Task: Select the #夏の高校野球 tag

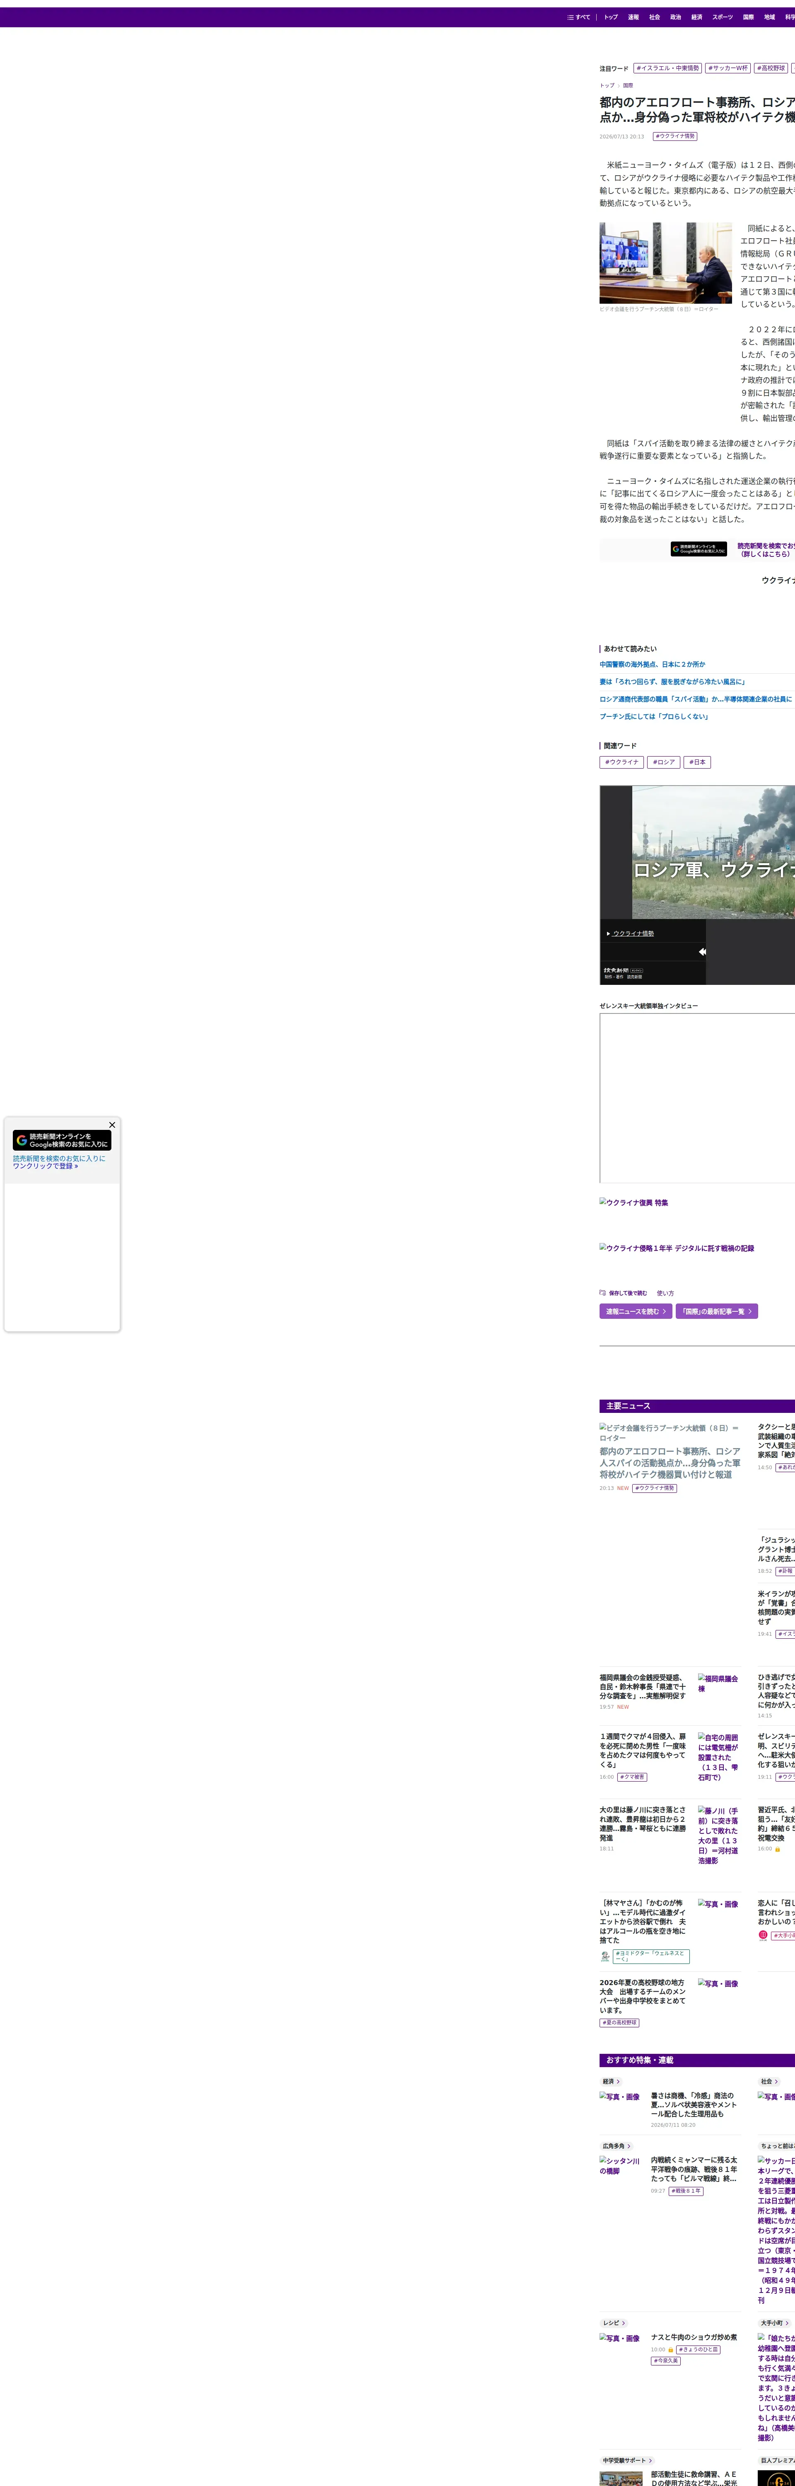Action: 619,2023
